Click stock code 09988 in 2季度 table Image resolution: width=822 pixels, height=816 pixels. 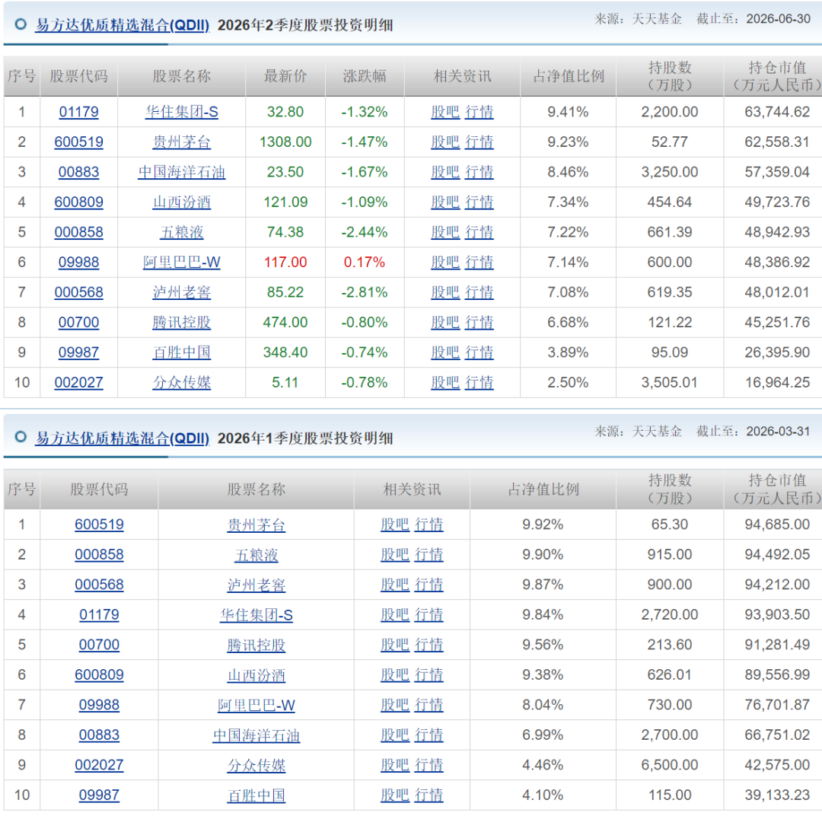pos(78,262)
